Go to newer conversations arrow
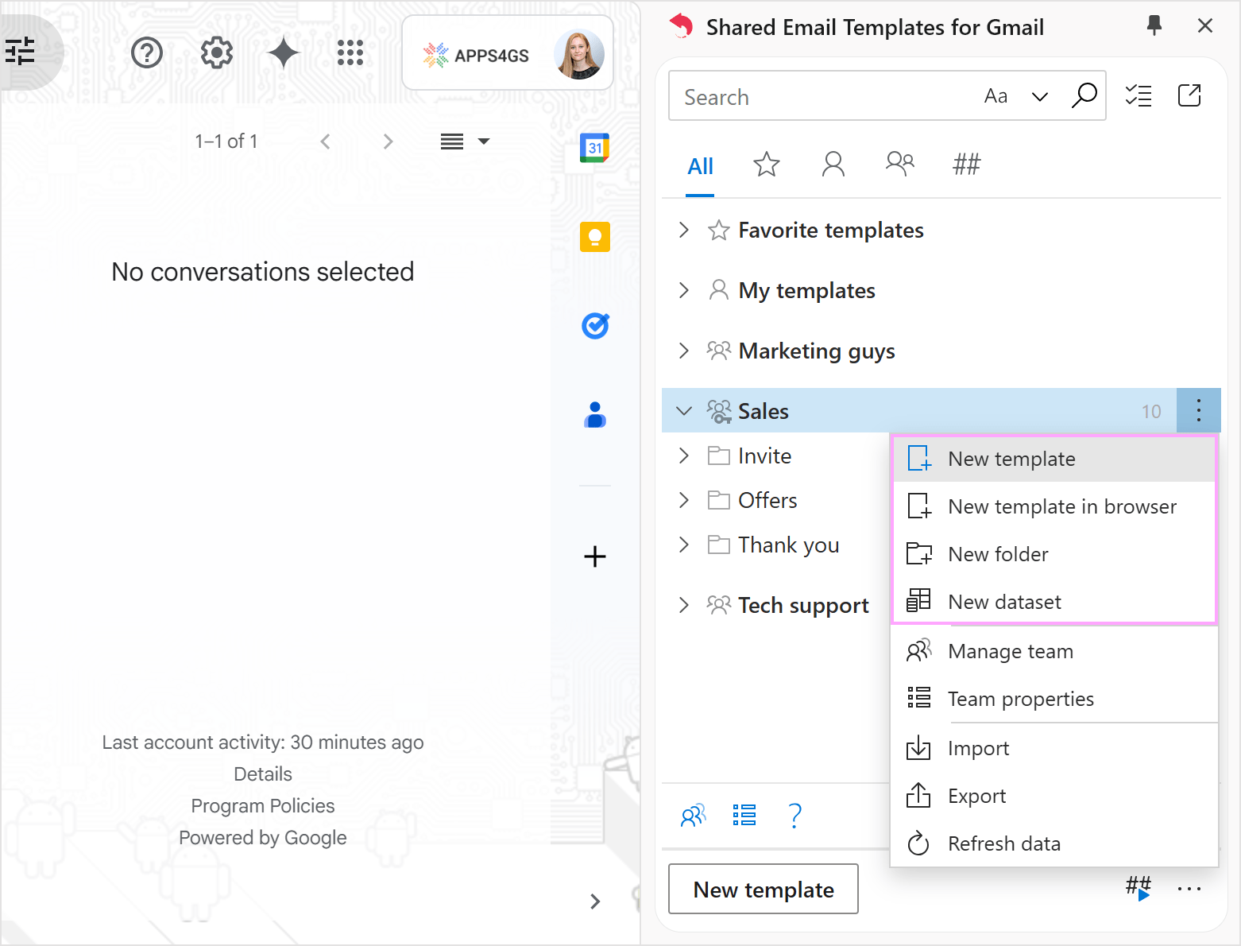This screenshot has width=1241, height=946. click(x=325, y=142)
